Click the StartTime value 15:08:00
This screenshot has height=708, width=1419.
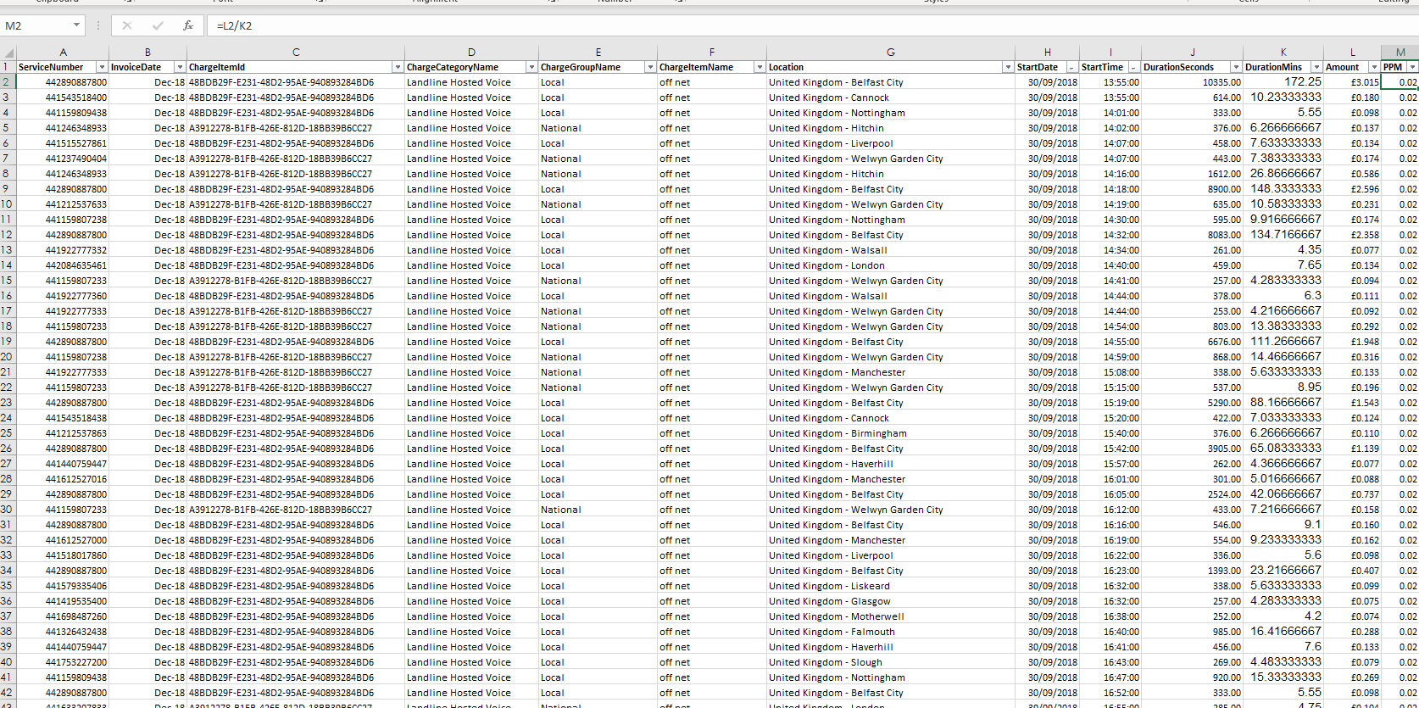1110,372
